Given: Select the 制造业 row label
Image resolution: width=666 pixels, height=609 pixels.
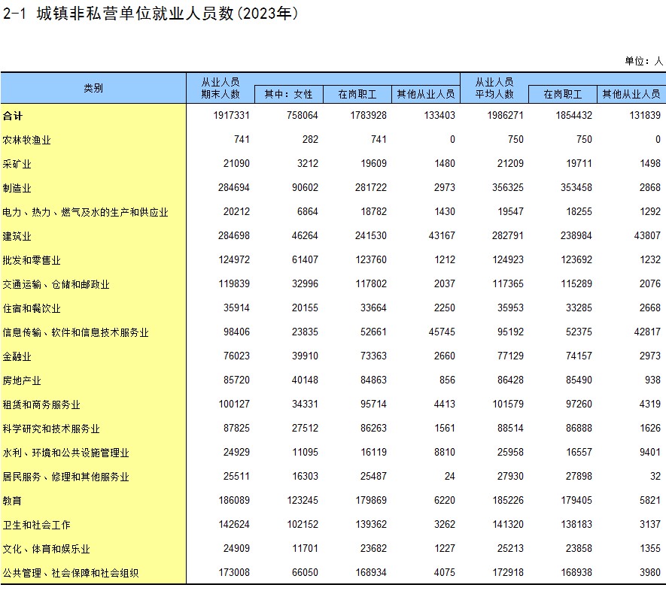Looking at the screenshot, I should tap(17, 188).
